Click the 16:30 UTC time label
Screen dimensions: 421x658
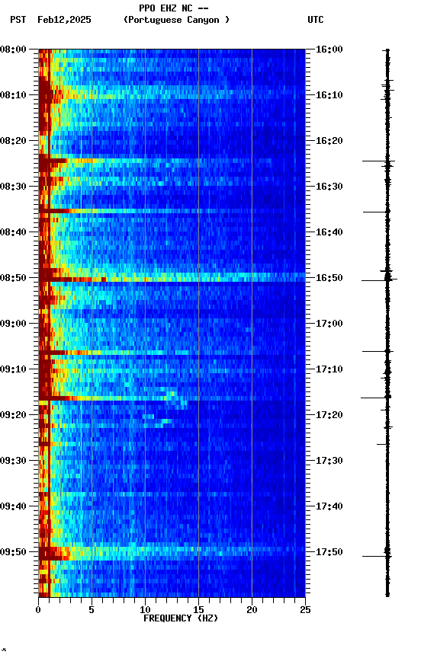[x=329, y=187]
